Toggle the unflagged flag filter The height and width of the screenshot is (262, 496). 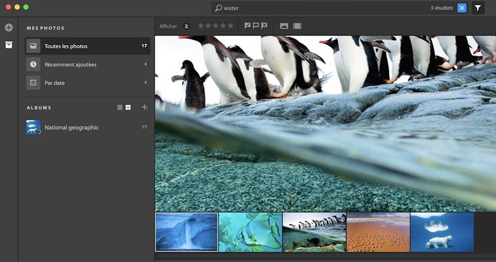256,26
